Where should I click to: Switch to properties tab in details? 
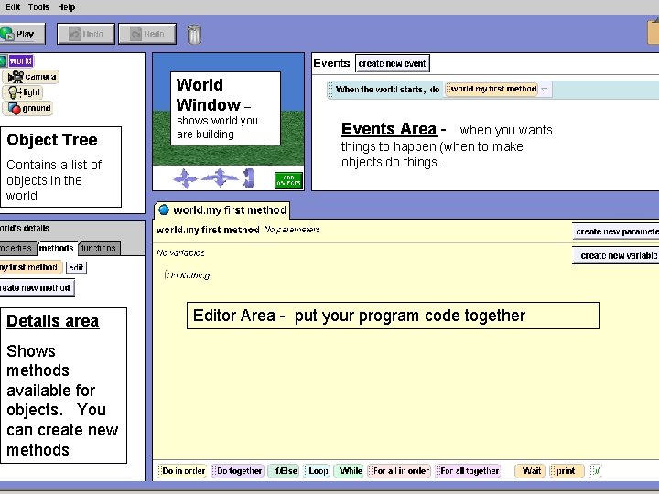[16, 248]
